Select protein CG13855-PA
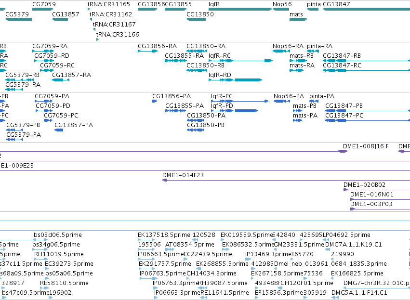 point(176,111)
